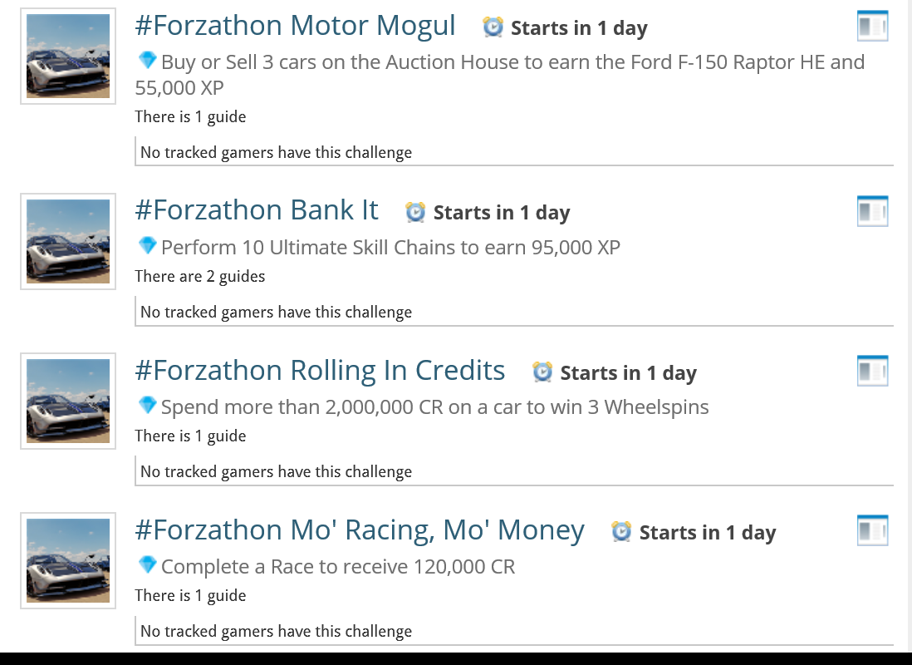Open the Motor Mogul challenge page icon

(872, 27)
